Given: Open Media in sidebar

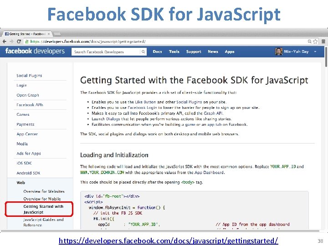Looking at the screenshot, I should 22,143.
